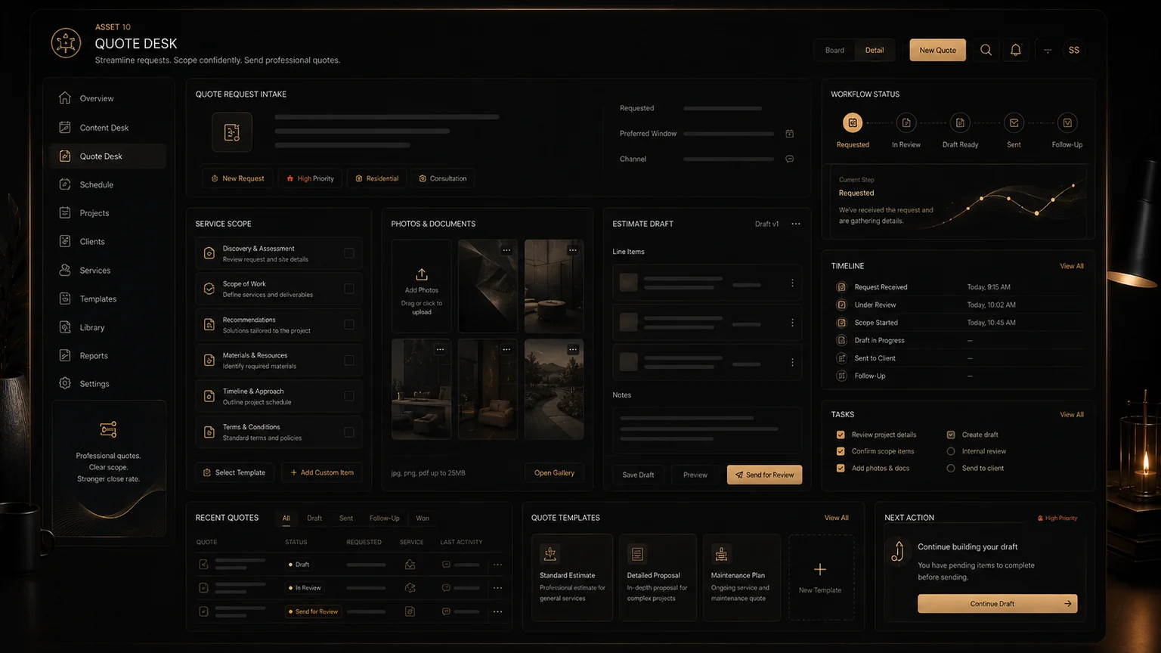The image size is (1161, 653).
Task: Send for Review button
Action: pos(764,475)
